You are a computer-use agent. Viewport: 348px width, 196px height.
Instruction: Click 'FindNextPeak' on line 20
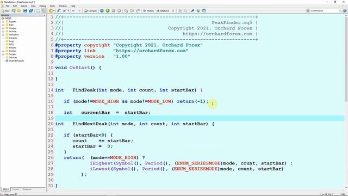tap(90, 124)
